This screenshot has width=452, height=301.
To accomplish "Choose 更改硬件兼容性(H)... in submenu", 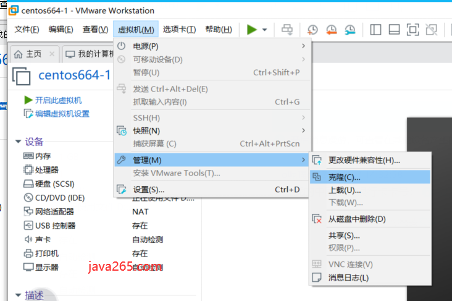I will pyautogui.click(x=370, y=161).
